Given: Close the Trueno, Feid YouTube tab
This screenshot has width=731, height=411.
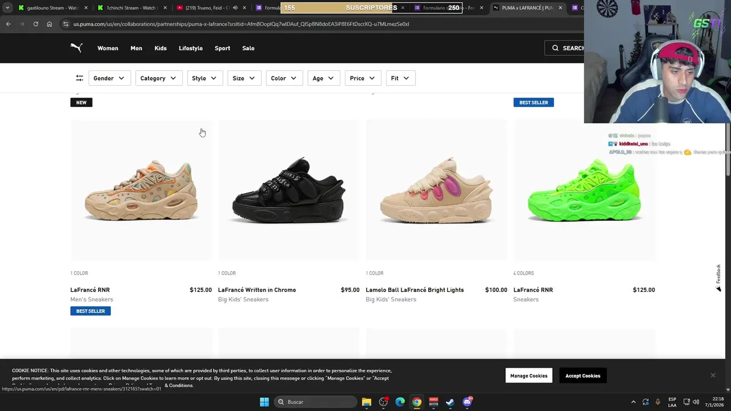Looking at the screenshot, I should coord(244,8).
